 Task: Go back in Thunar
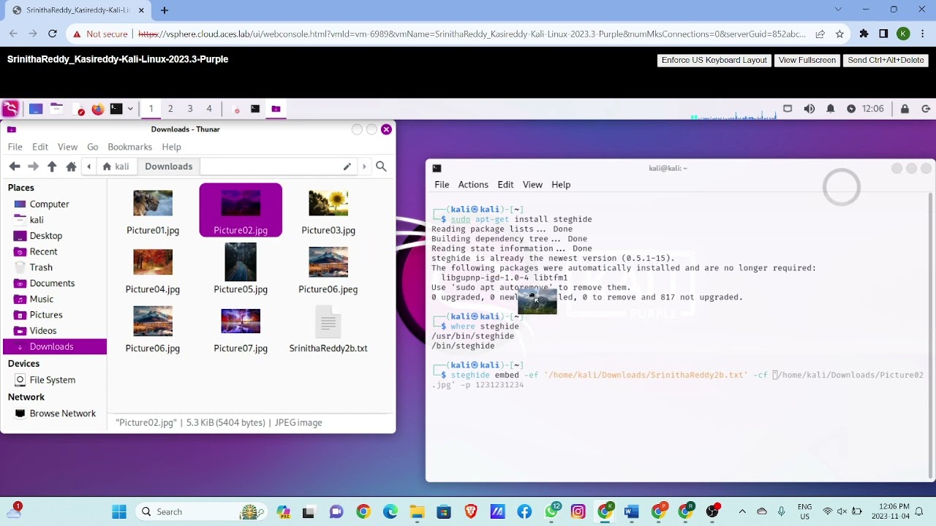pos(14,167)
